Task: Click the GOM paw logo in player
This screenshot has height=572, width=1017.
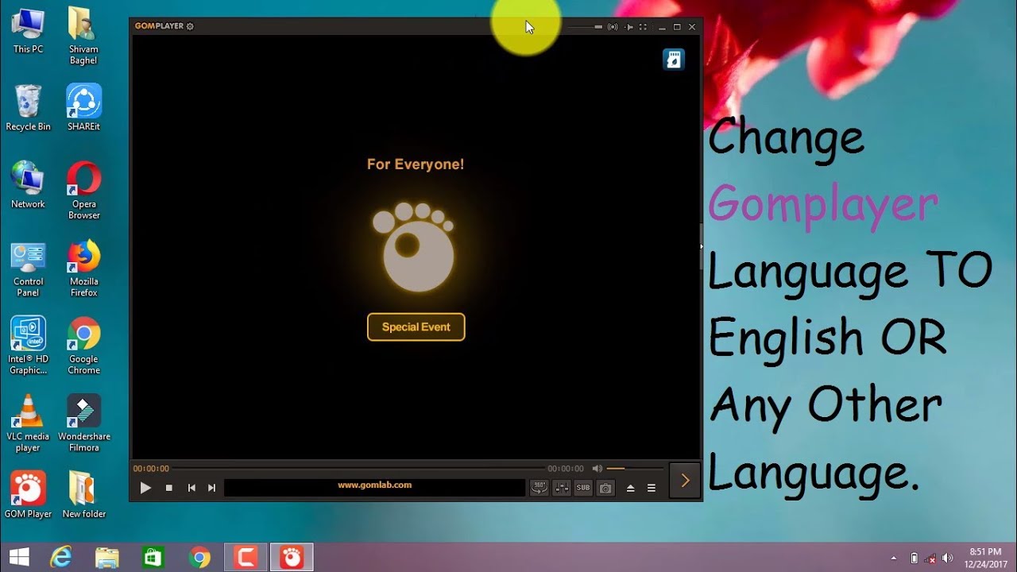Action: pyautogui.click(x=413, y=247)
